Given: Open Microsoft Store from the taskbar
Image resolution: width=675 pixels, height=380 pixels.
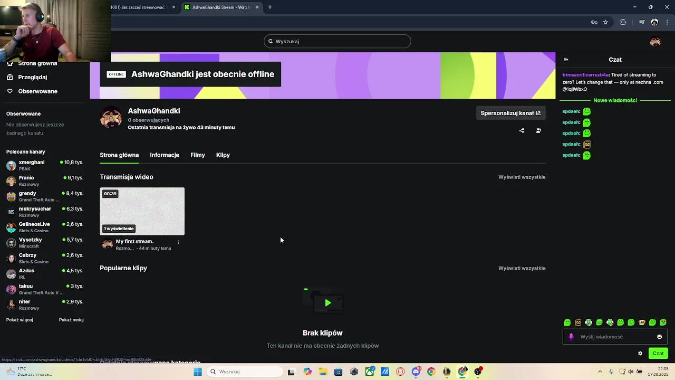Looking at the screenshot, I should coord(339,372).
